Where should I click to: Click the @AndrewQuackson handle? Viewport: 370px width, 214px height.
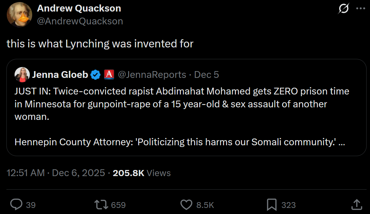click(x=80, y=21)
